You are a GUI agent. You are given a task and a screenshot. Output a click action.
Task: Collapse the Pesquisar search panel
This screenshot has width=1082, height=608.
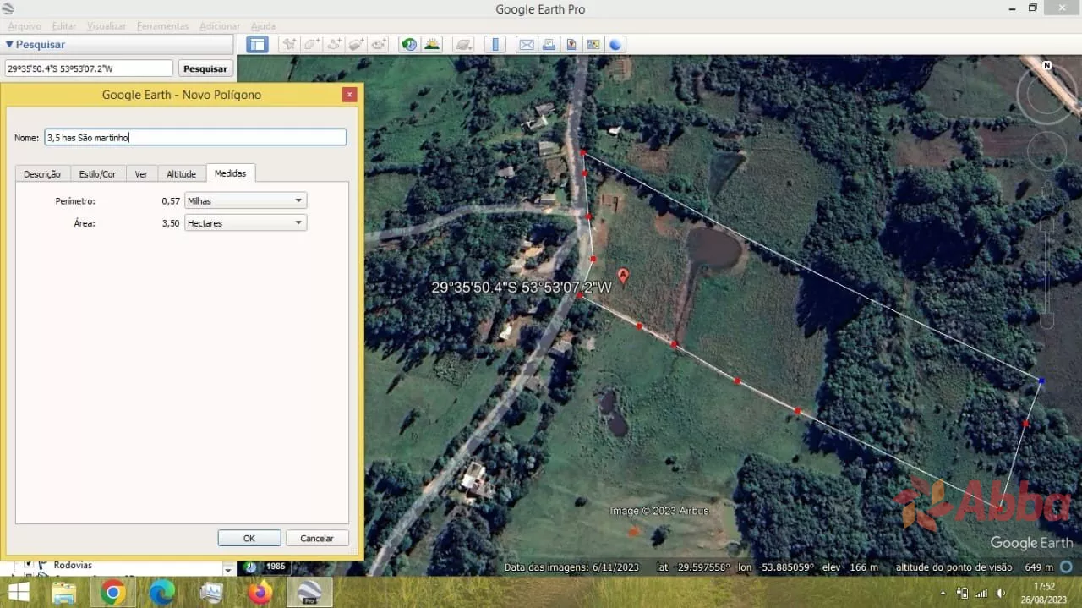(9, 45)
